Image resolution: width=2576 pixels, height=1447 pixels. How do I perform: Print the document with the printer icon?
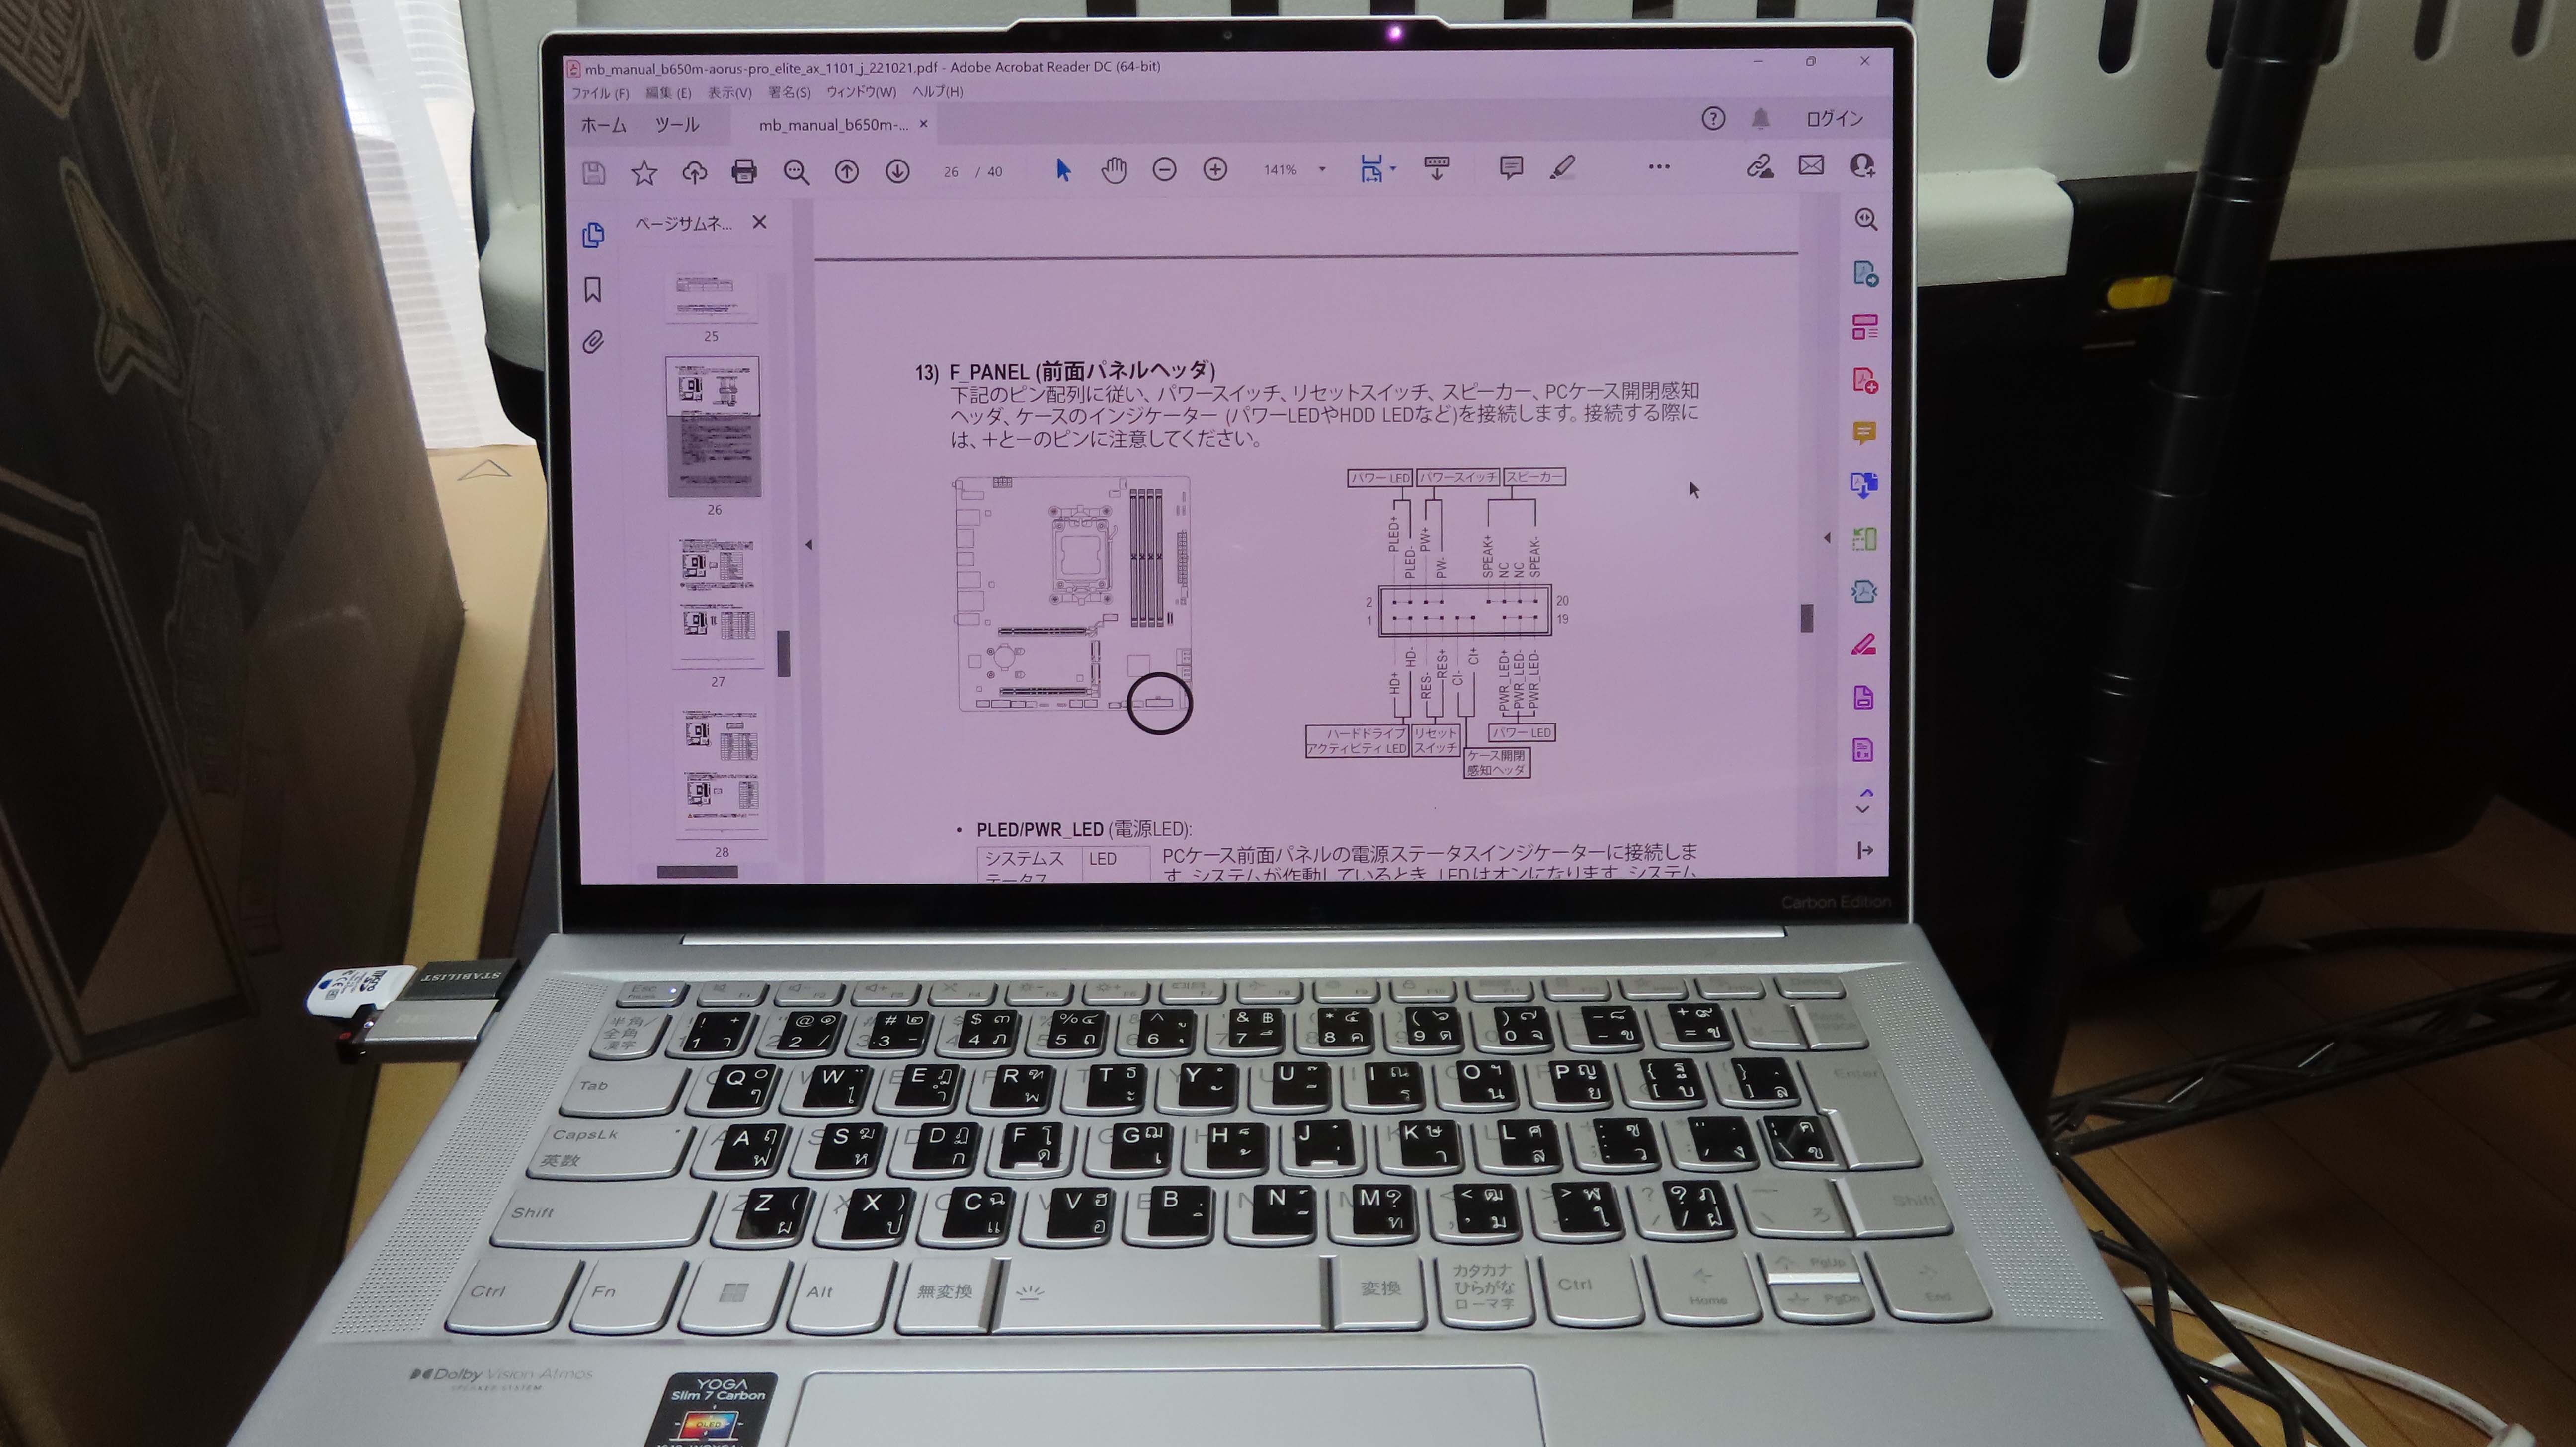744,172
